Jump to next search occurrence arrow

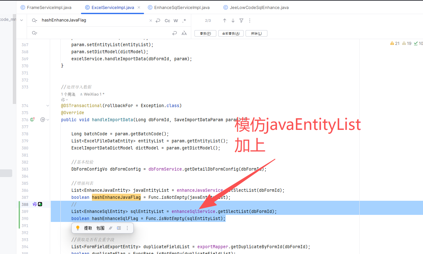click(233, 21)
